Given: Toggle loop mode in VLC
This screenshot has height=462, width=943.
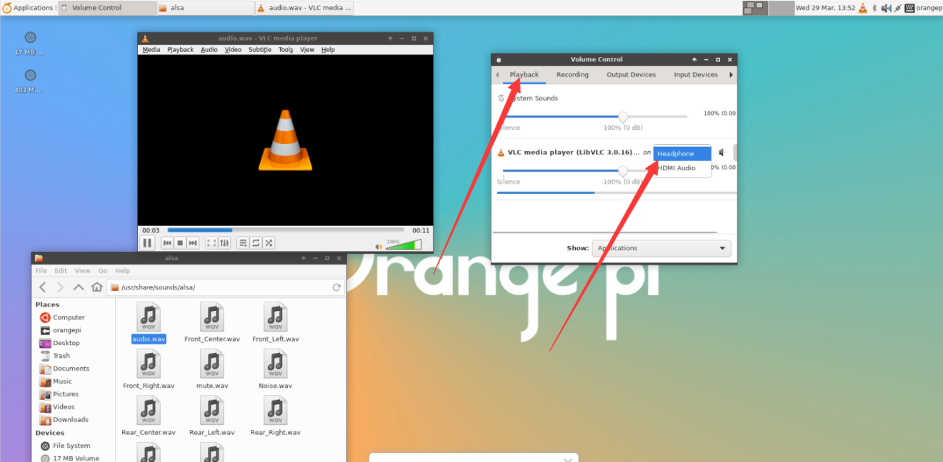Looking at the screenshot, I should [x=256, y=243].
